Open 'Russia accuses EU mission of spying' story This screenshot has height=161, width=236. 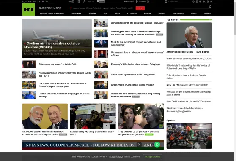tap(64, 95)
